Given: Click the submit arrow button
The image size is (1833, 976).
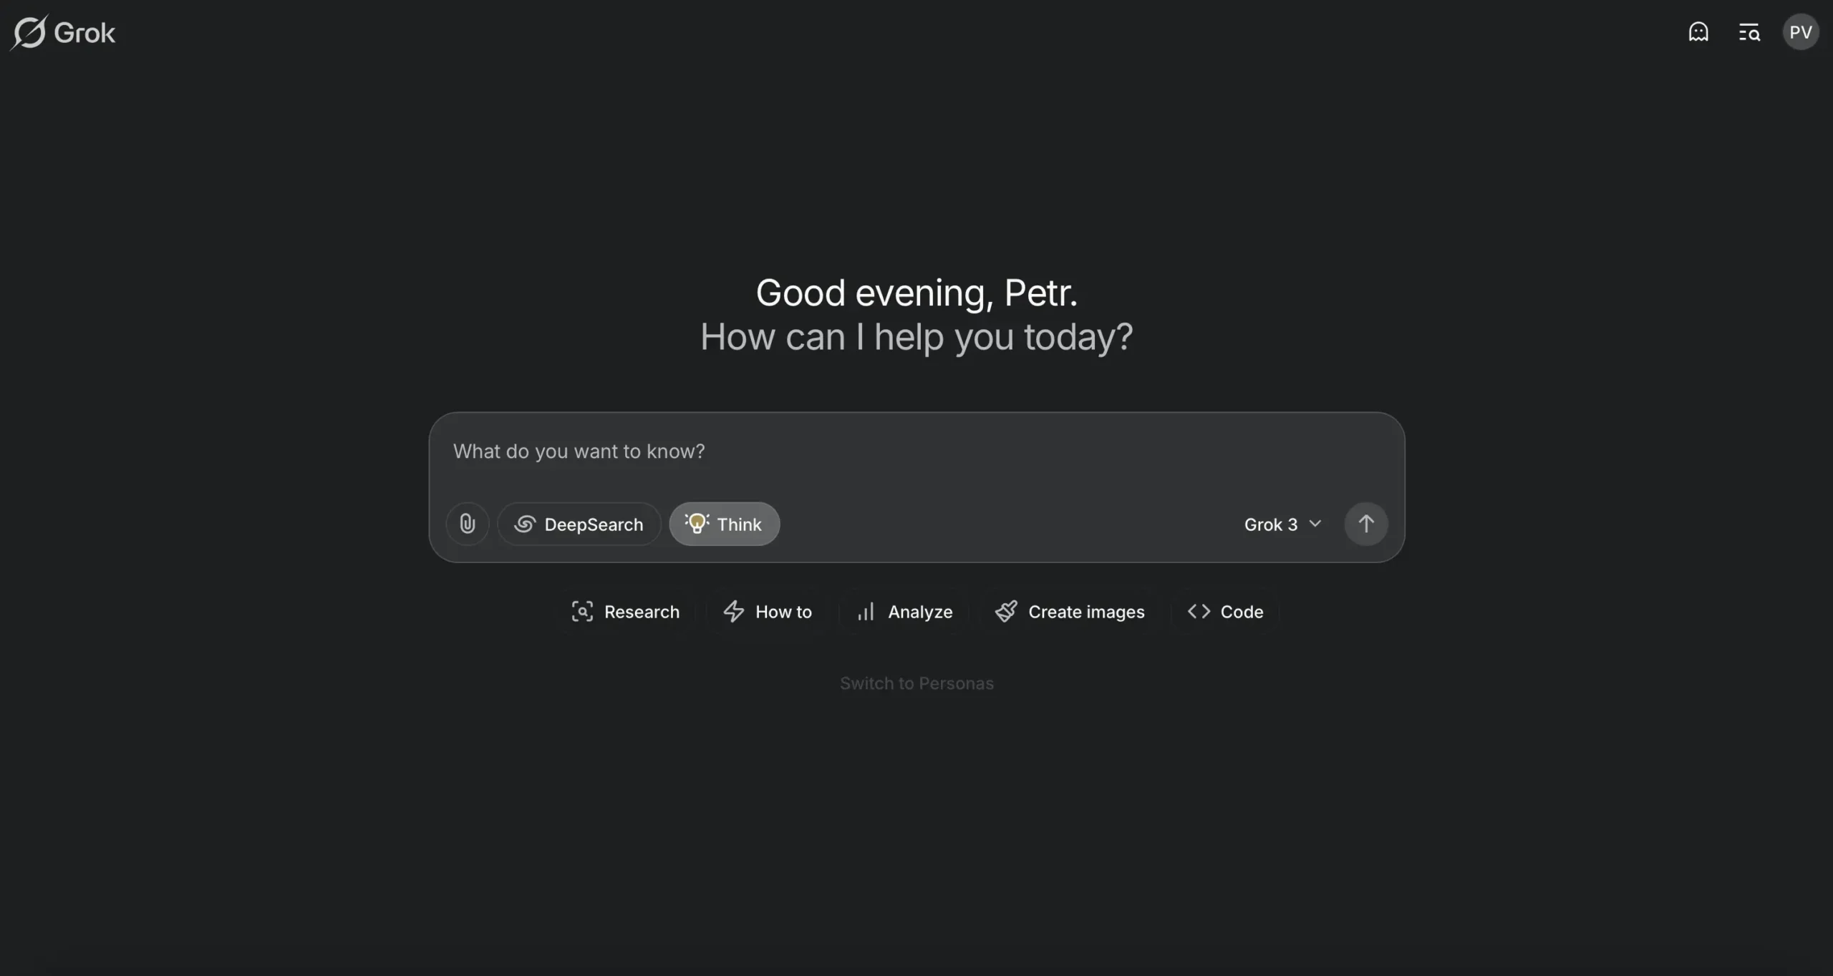Looking at the screenshot, I should pos(1366,523).
